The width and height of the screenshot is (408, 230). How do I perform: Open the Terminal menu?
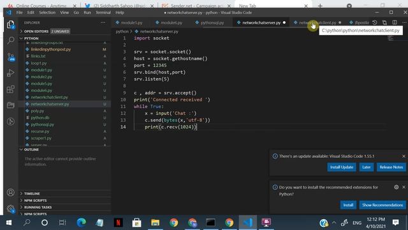pos(103,12)
